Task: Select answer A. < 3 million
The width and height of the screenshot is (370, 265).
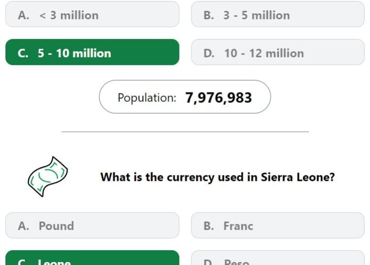Action: point(92,14)
